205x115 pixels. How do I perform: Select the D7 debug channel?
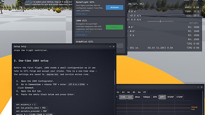[x=145, y=92]
